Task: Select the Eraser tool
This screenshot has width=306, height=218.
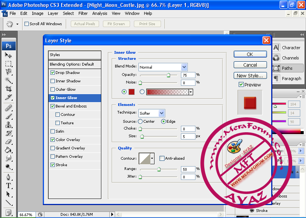Action: pos(8,141)
